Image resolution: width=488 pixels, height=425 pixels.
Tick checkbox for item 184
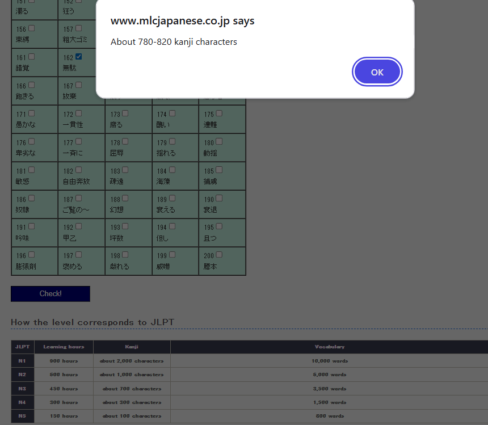coord(172,170)
